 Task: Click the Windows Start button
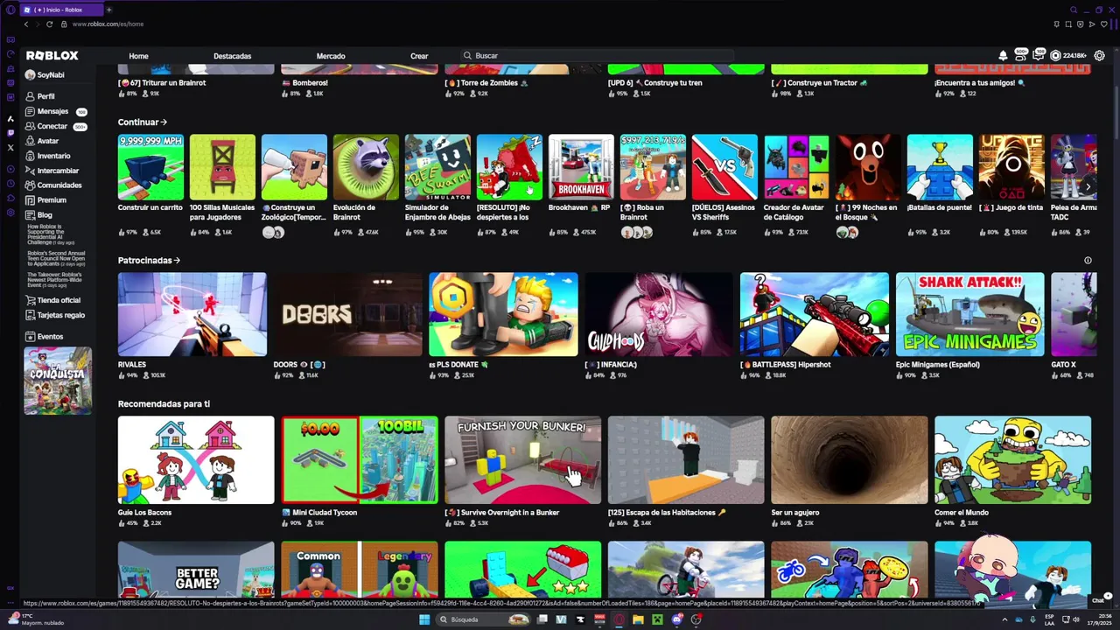(x=424, y=619)
